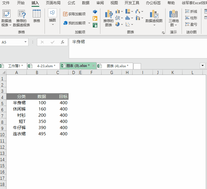Screen dimensions: 207x189
Task: Click the Select All corner button
Action: (x=3, y=72)
